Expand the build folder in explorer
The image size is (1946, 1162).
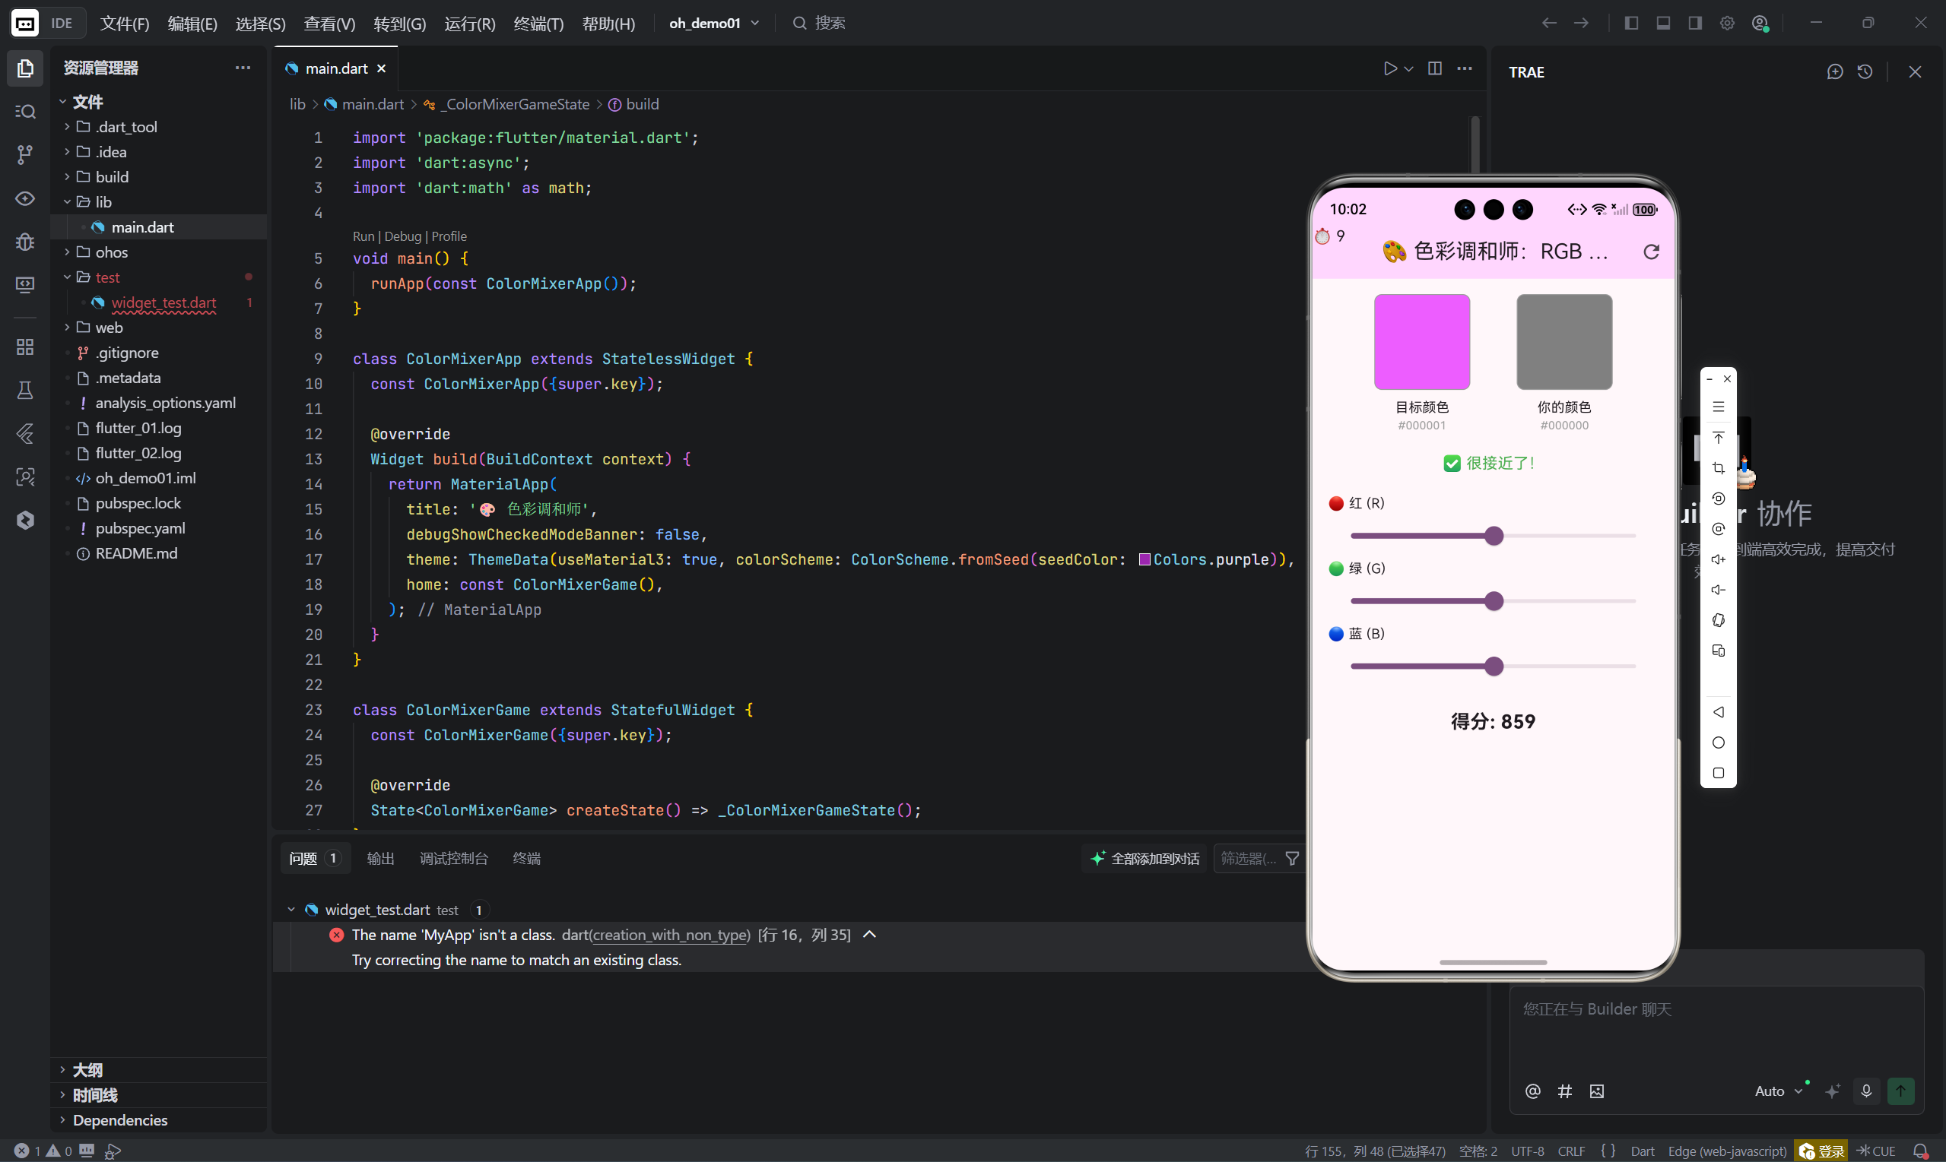coord(111,177)
